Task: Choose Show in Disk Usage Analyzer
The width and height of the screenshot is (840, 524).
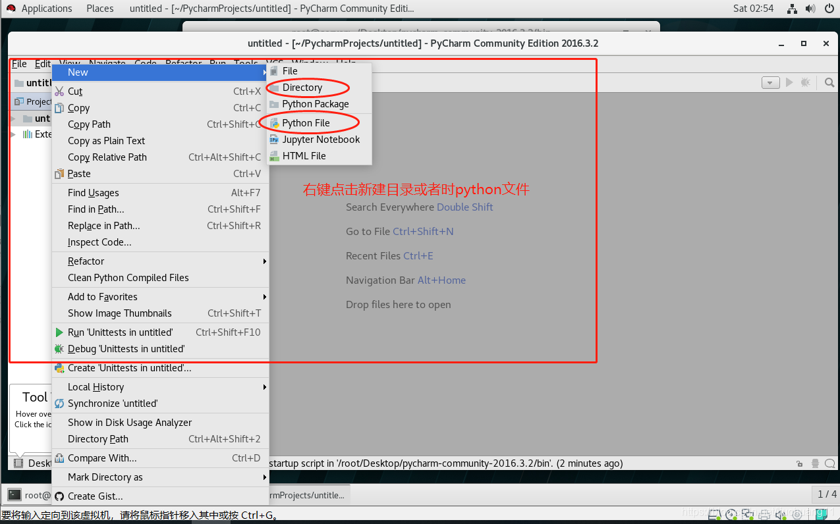Action: [x=161, y=423]
